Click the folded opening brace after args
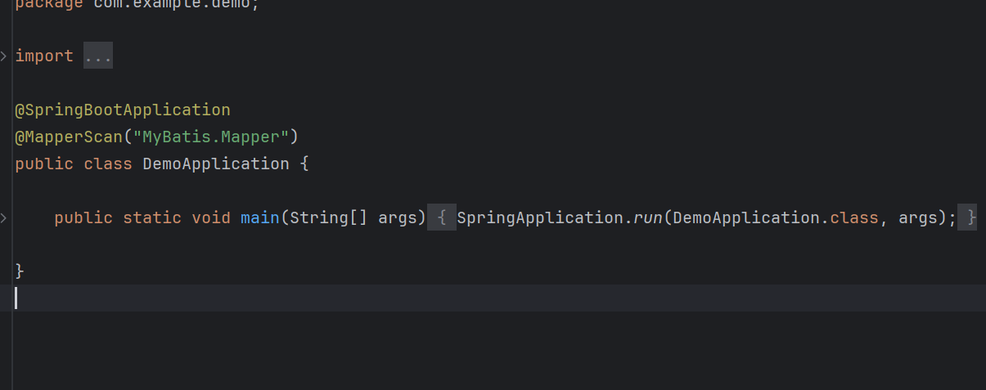The width and height of the screenshot is (986, 390). tap(442, 217)
